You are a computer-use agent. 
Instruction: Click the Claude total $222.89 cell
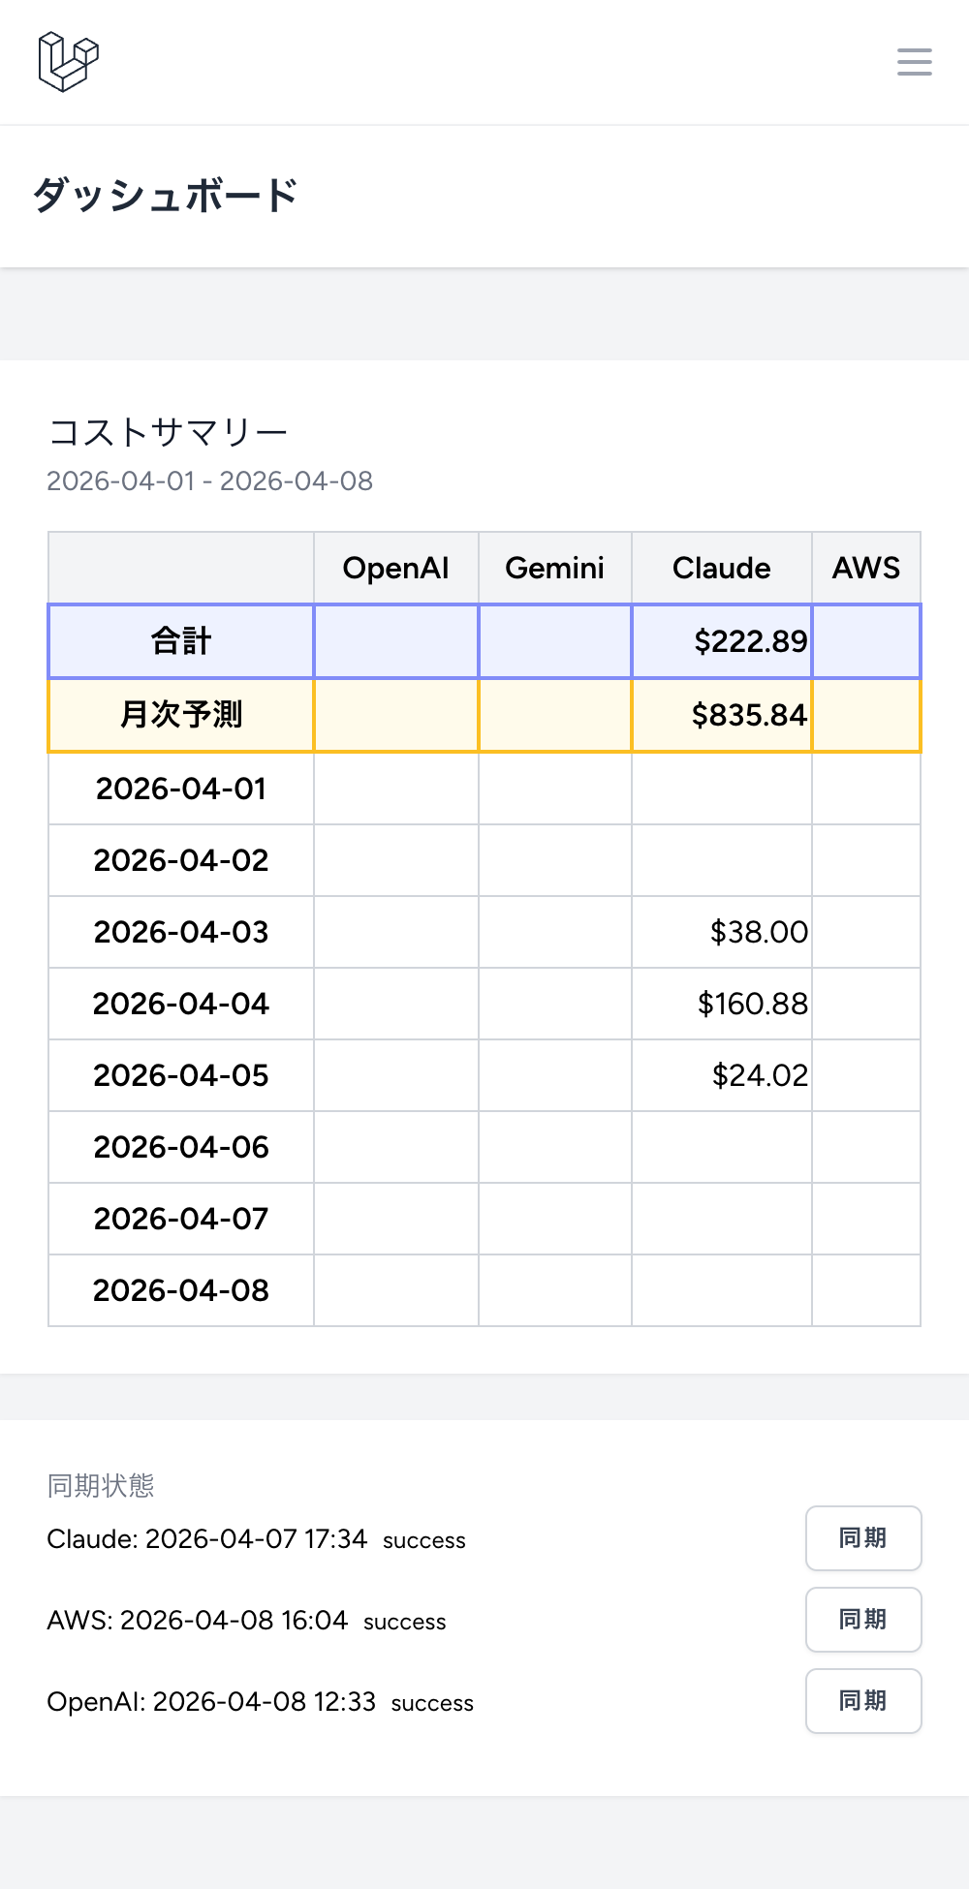click(x=750, y=641)
